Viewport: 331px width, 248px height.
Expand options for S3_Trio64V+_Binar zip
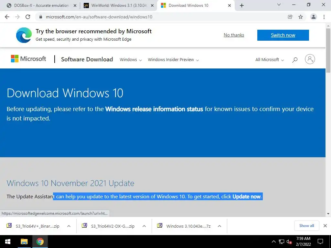tap(69, 226)
